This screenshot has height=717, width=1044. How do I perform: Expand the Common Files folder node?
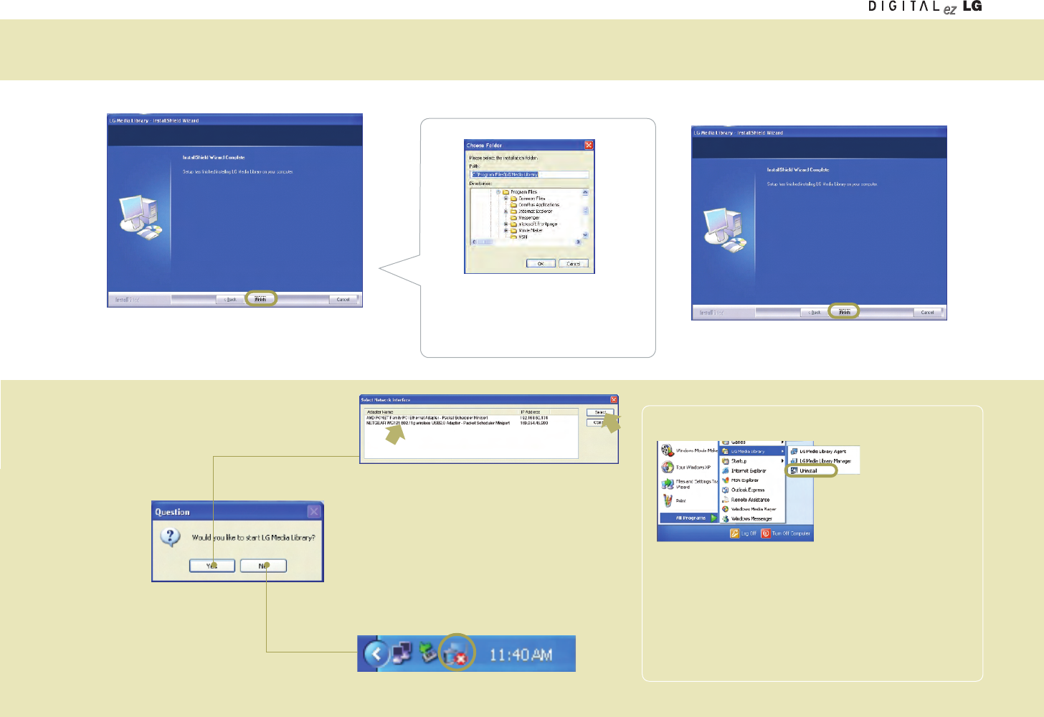tap(506, 199)
